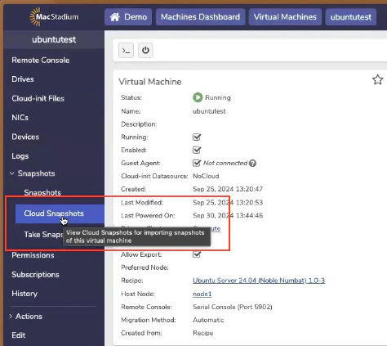Select Cloud Snapshots in sidebar
The image size is (387, 346).
pyautogui.click(x=60, y=213)
